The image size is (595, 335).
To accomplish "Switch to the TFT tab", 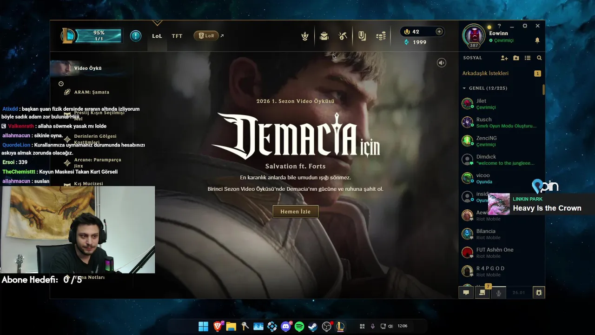I will click(177, 36).
